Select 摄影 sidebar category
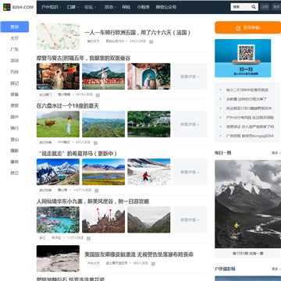 coord(15,151)
